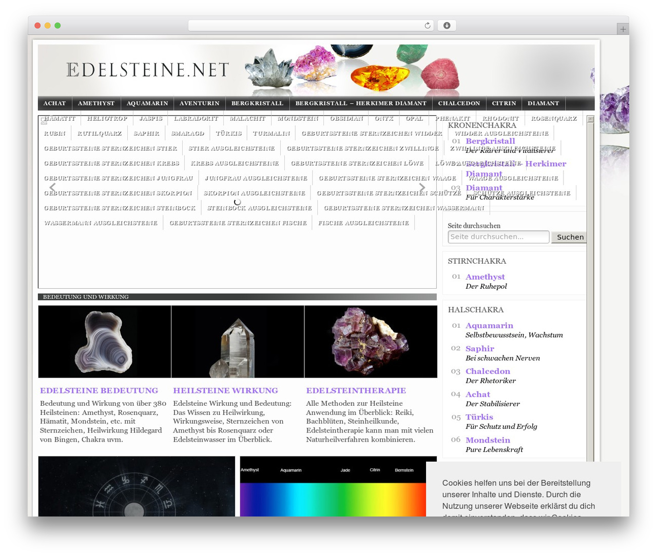Focus the Seite durchsuchen search field
657x556 pixels.
[498, 236]
